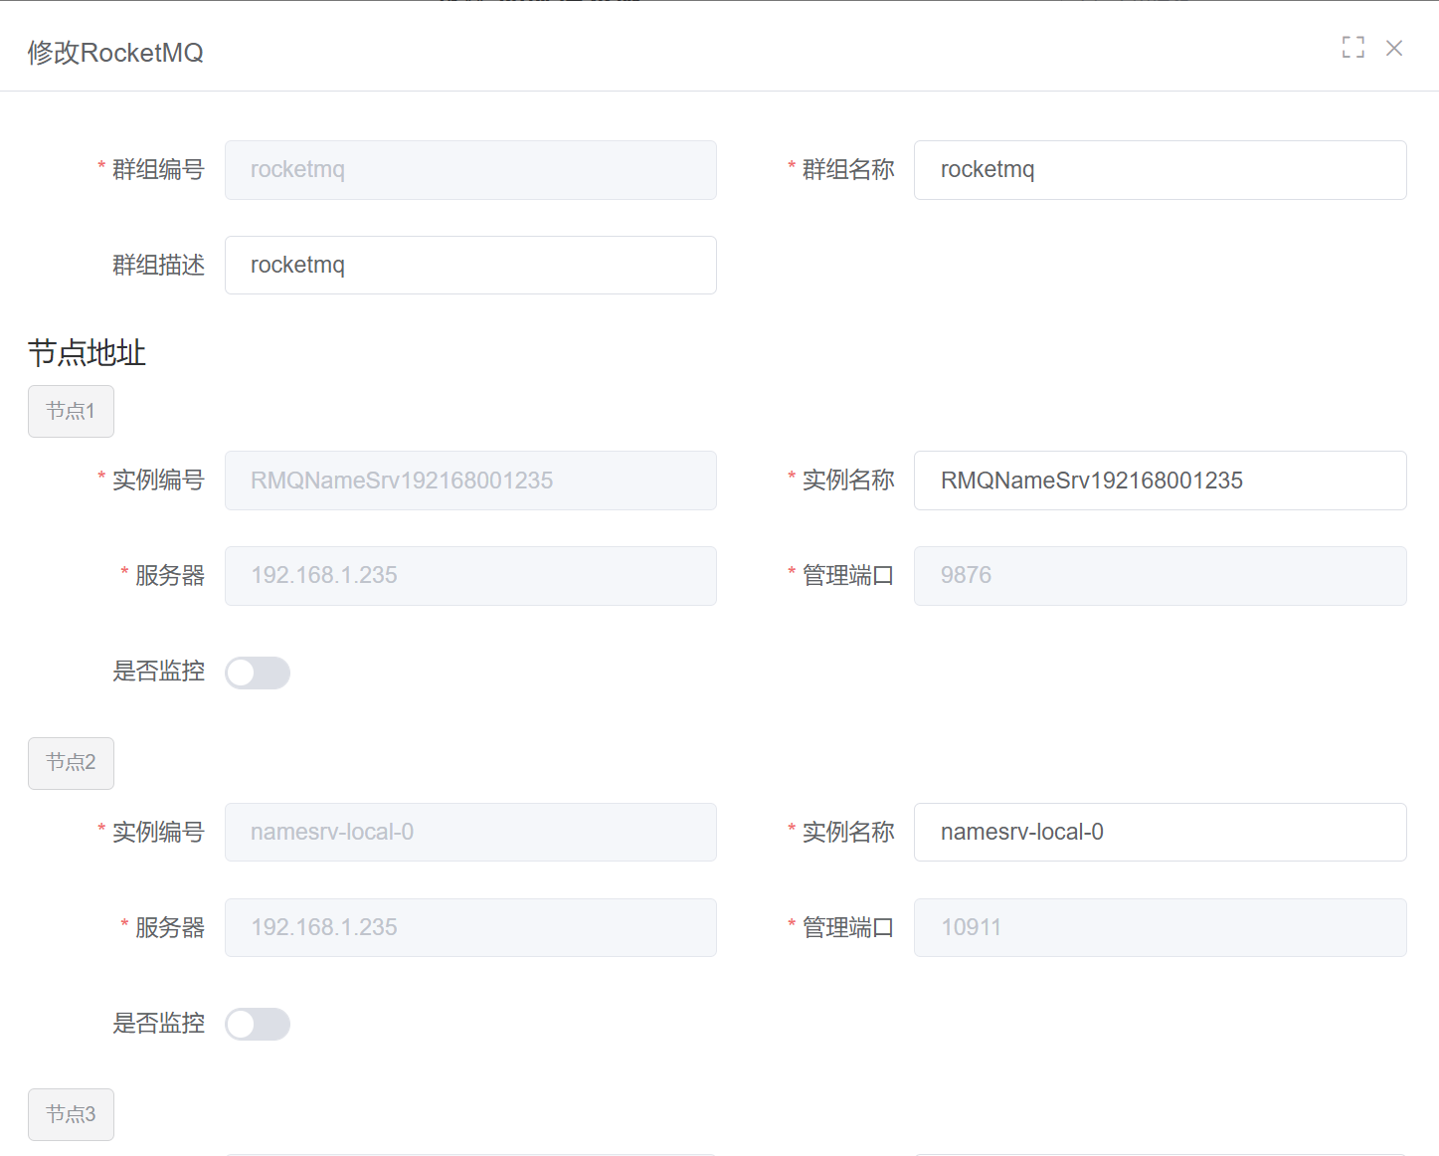Screen dimensions: 1439x1156
Task: Click the 群组名称 label
Action: [848, 169]
